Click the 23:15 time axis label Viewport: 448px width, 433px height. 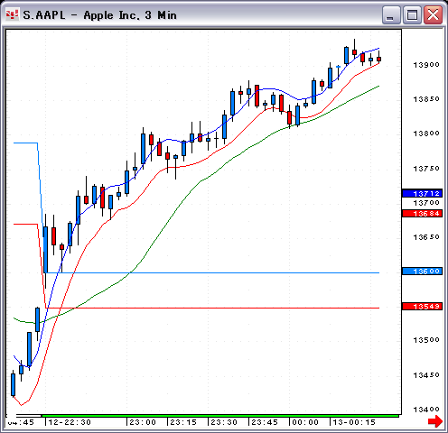pos(183,422)
